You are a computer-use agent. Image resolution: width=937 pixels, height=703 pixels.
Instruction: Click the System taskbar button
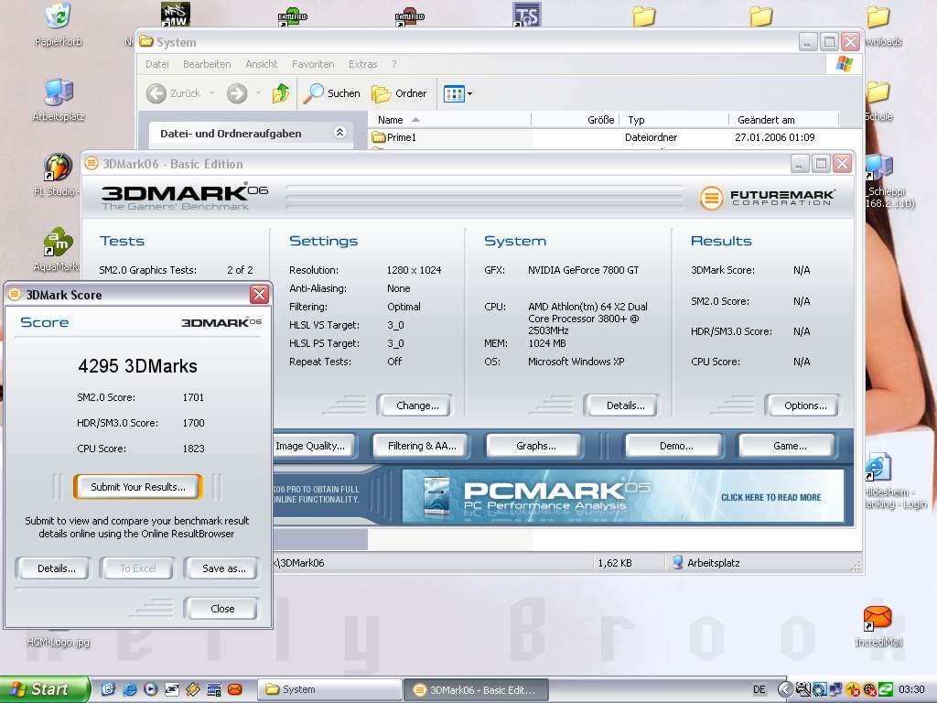[329, 690]
